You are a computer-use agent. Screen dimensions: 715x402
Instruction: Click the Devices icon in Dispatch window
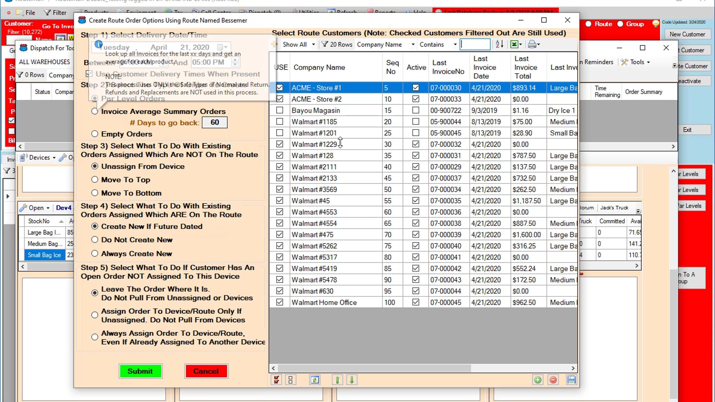click(x=23, y=157)
